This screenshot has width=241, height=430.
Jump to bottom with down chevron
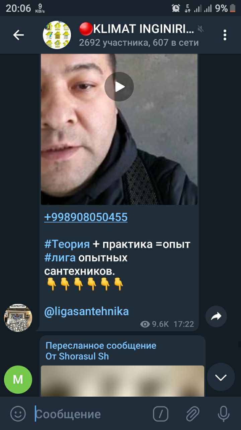pos(221,377)
